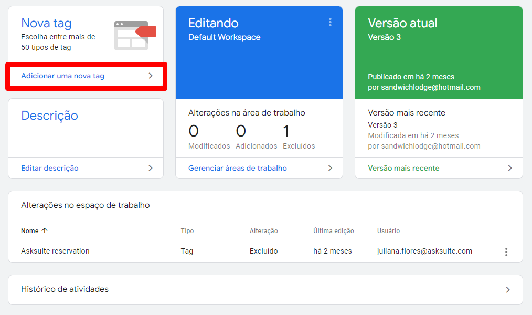
Task: Click the chevron beside Gerenciar áreas de trabalho
Action: (x=330, y=168)
